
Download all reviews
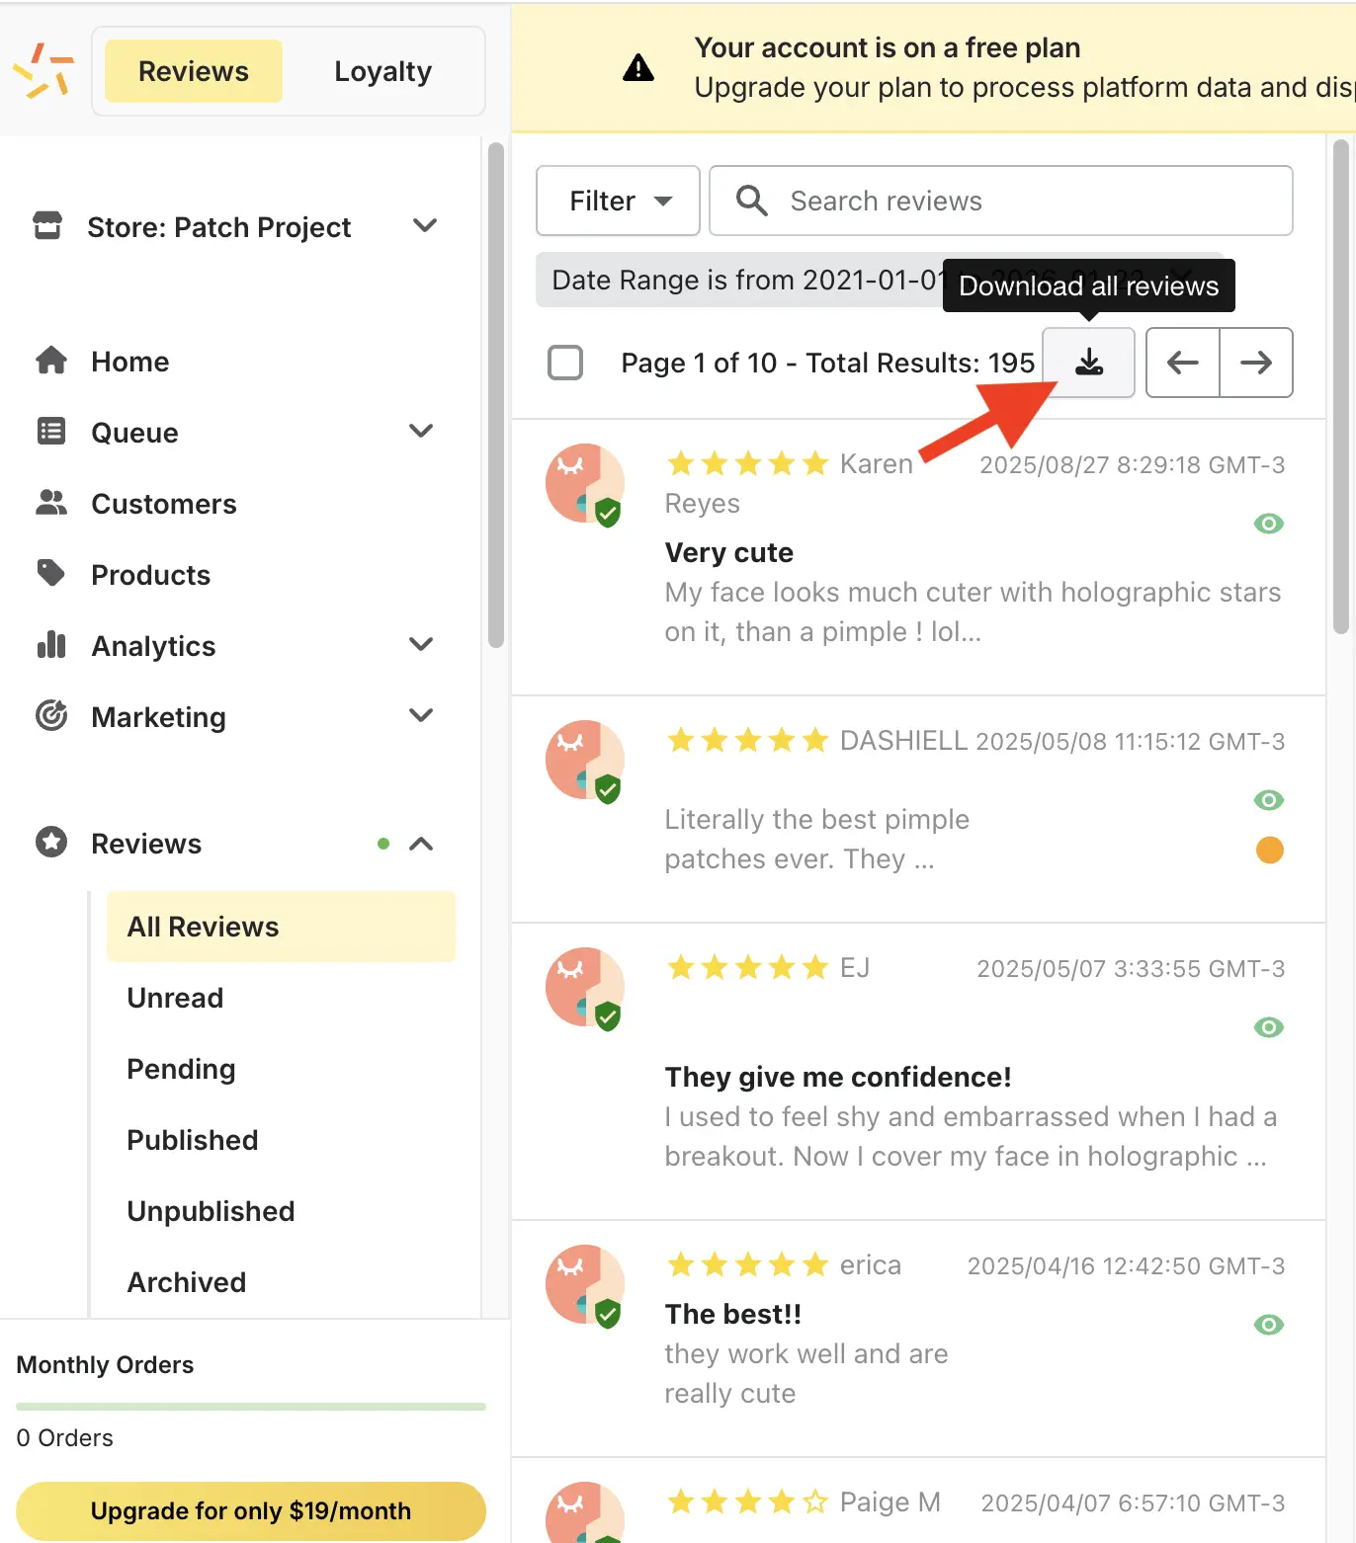1089,363
